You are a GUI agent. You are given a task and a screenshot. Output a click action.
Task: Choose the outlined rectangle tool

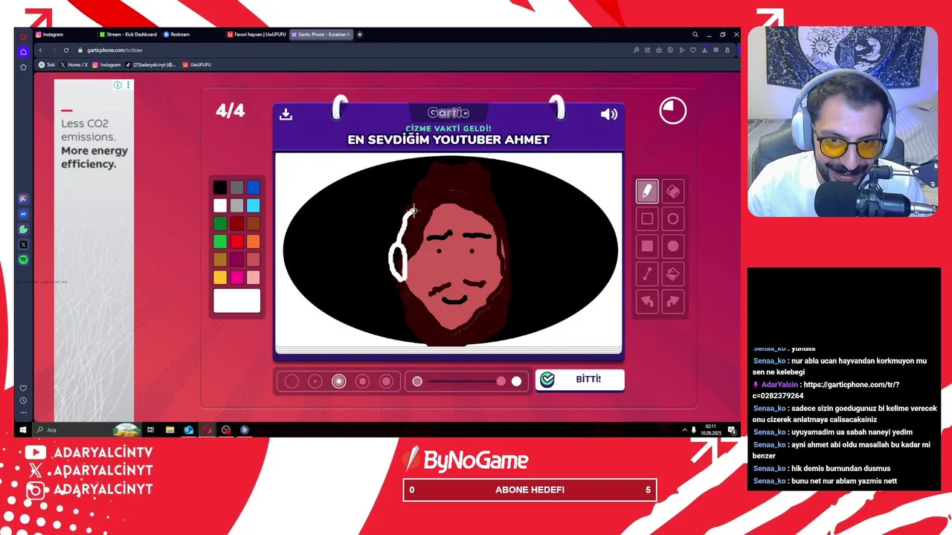click(647, 218)
